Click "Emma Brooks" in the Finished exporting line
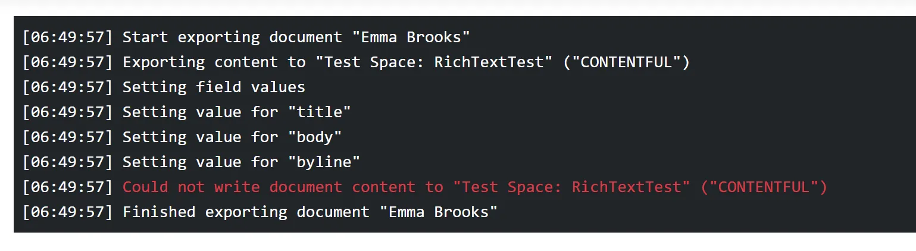Image resolution: width=916 pixels, height=251 pixels. click(439, 212)
